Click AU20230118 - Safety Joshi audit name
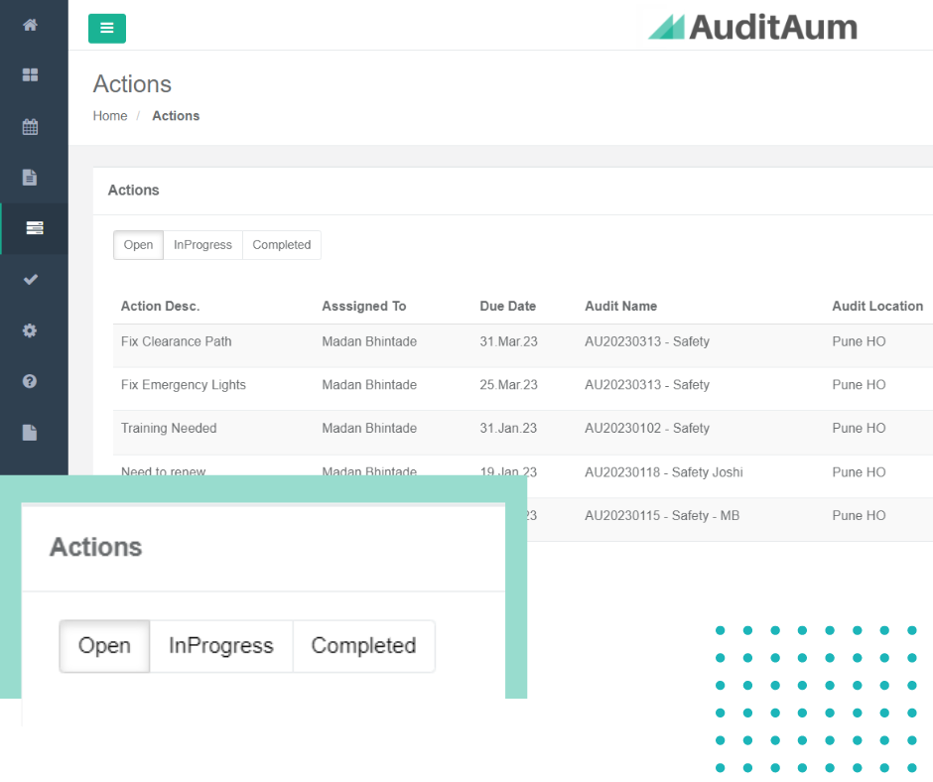933x782 pixels. (x=663, y=472)
